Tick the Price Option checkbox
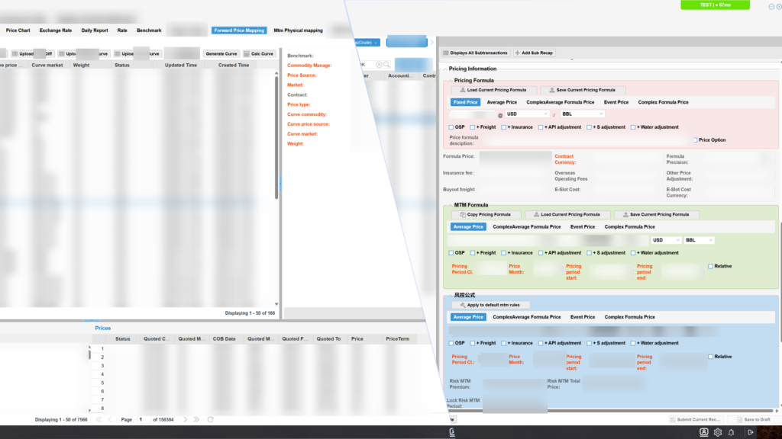Screen dimensions: 782x439 coord(694,140)
